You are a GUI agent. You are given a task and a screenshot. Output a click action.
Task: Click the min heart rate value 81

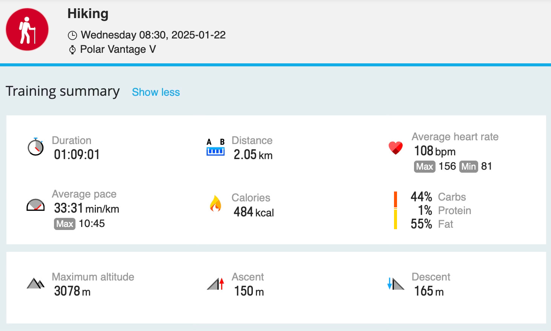(486, 166)
